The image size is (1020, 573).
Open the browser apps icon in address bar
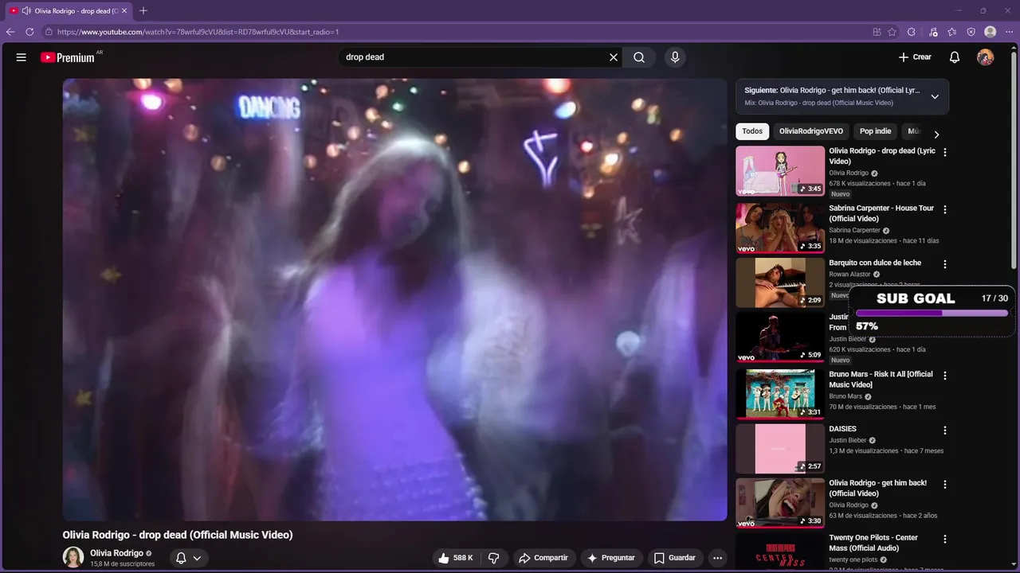pos(877,32)
